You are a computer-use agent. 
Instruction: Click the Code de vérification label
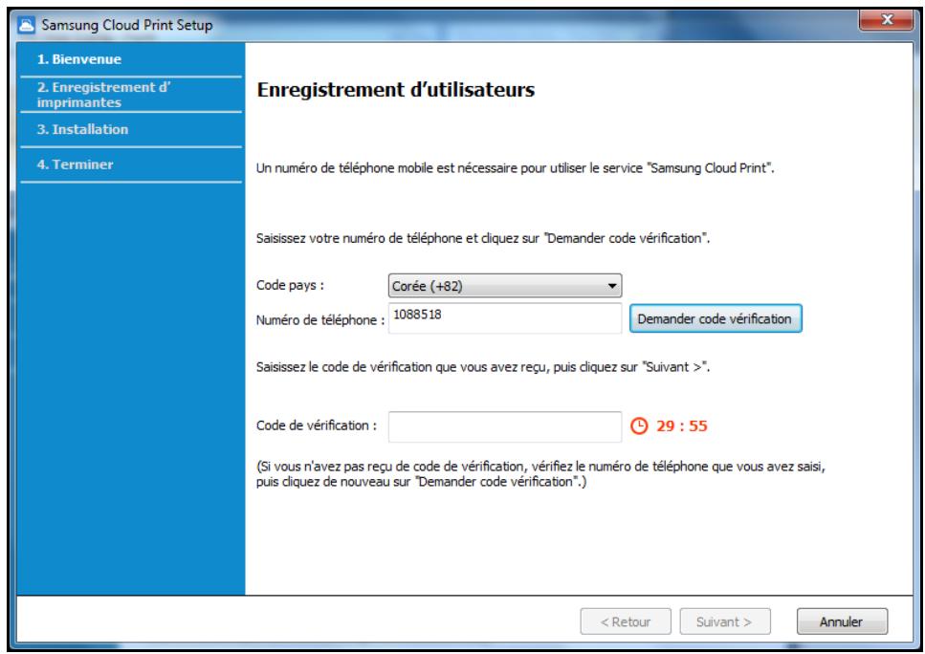pos(317,425)
